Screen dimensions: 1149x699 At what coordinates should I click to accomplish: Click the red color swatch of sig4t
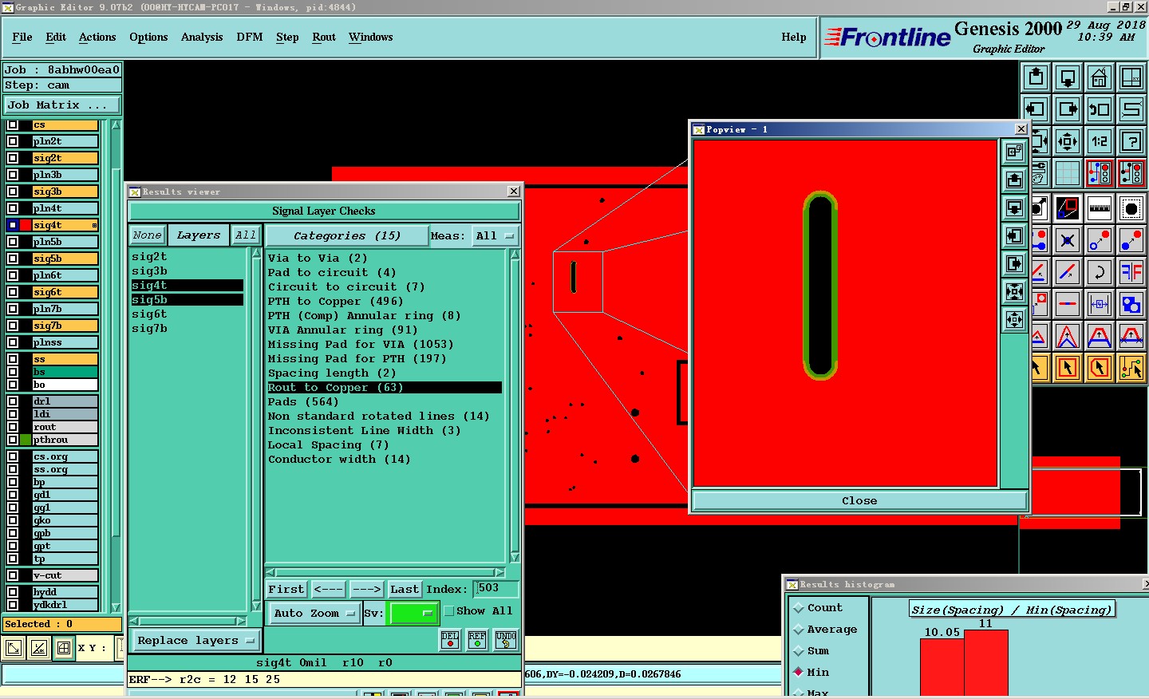pyautogui.click(x=26, y=225)
